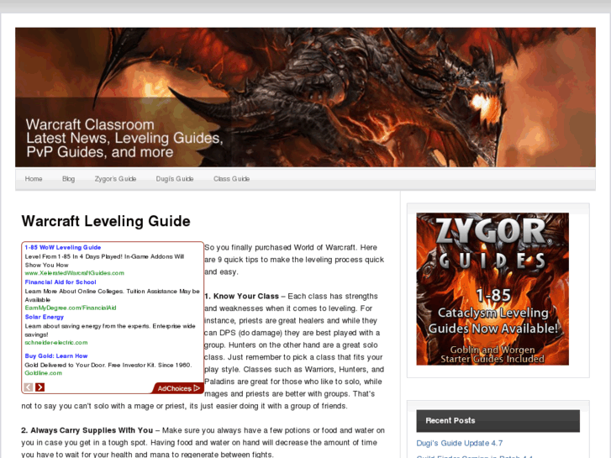The height and width of the screenshot is (458, 611).
Task: Open the 1-85 WoW Leveling Guide ad
Action: click(63, 248)
